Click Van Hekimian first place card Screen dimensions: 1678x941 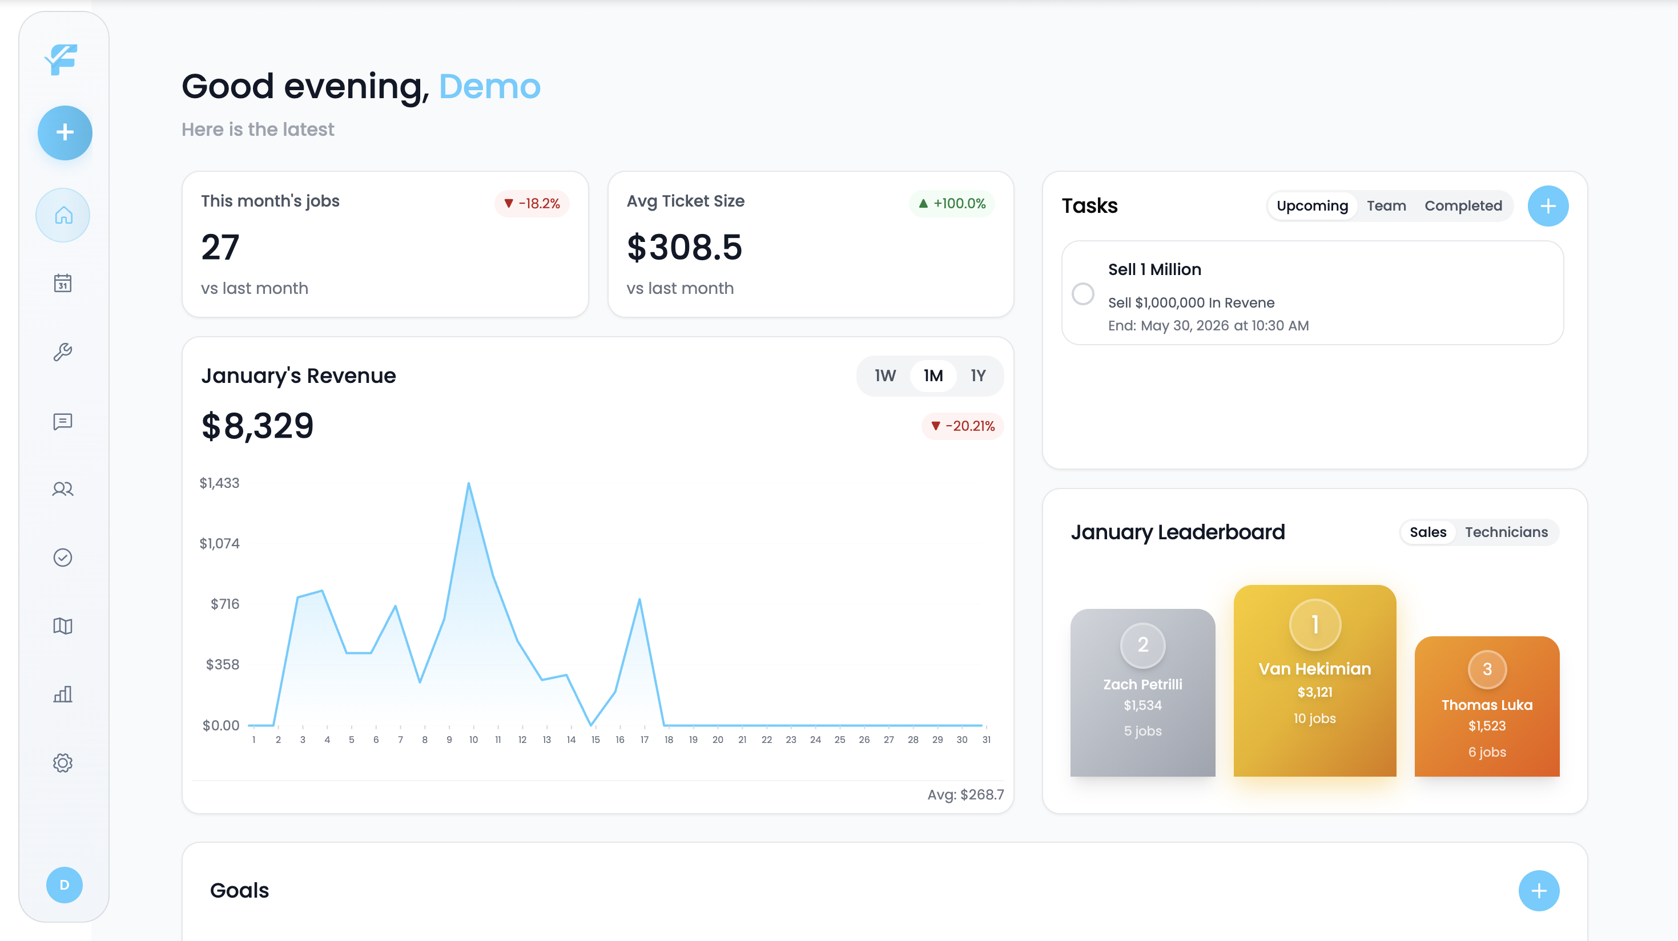click(x=1314, y=681)
